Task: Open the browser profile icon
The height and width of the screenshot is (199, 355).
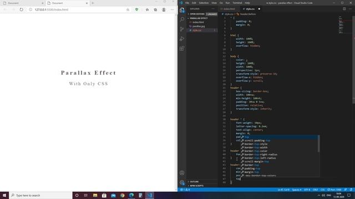Action: coord(164,10)
